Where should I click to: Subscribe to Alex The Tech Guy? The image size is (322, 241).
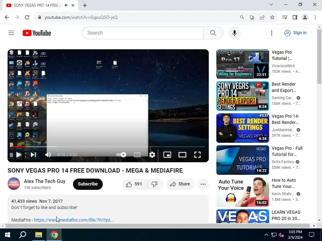(88, 184)
